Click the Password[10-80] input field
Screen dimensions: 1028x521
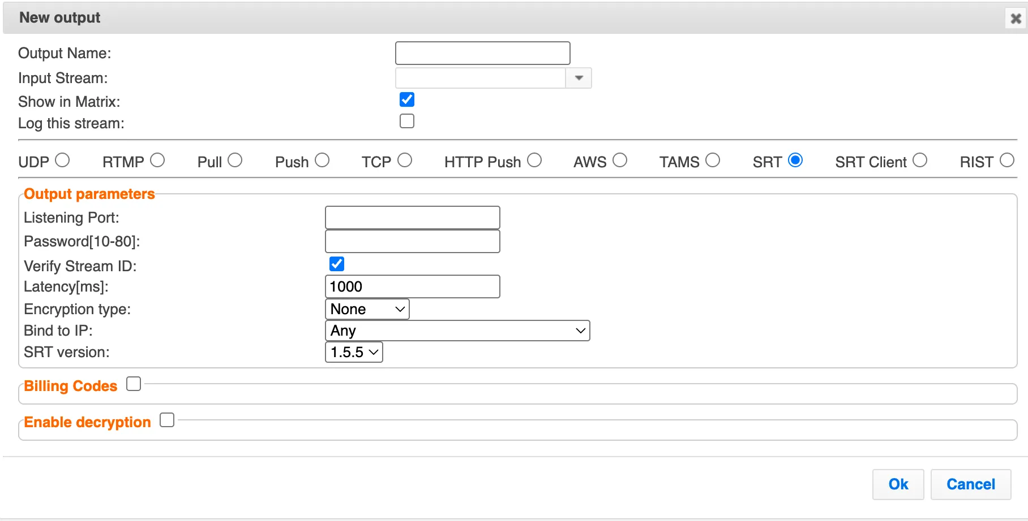(413, 241)
